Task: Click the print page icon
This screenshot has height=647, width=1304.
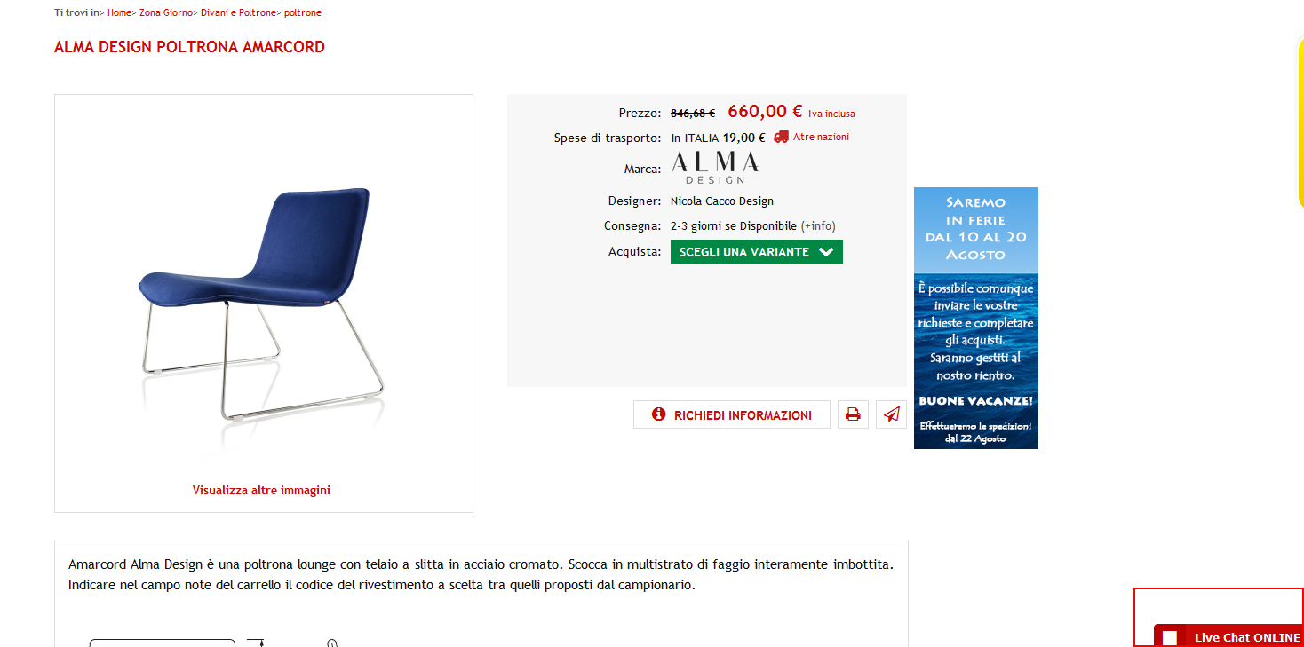Action: click(x=853, y=414)
